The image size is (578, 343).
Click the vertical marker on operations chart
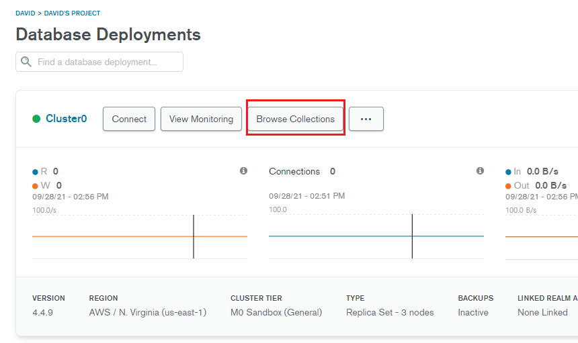(x=194, y=237)
